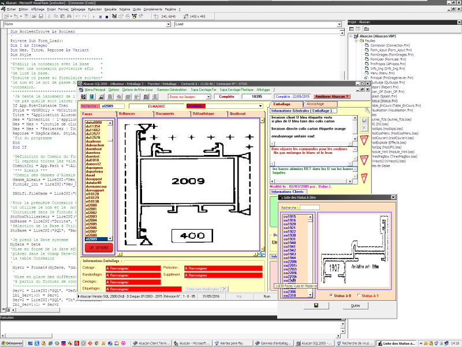
Task: Select the 'Status à 0' radio button
Action: [x=331, y=296]
